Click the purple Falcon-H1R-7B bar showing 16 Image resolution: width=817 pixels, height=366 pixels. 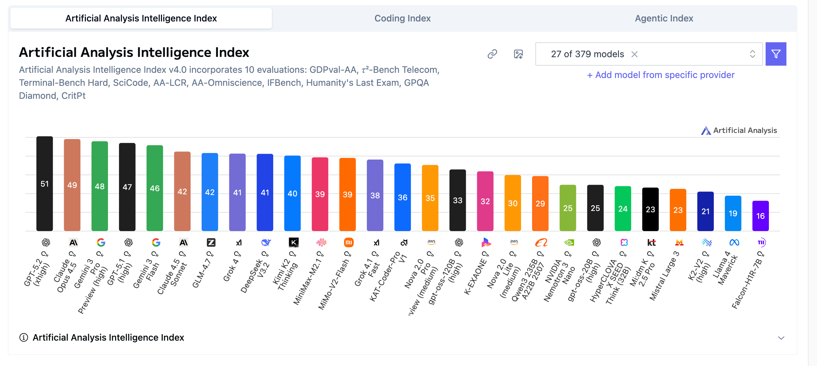(x=760, y=216)
